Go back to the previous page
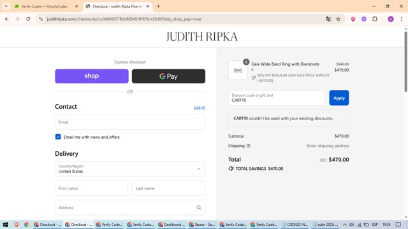 (x=7, y=19)
